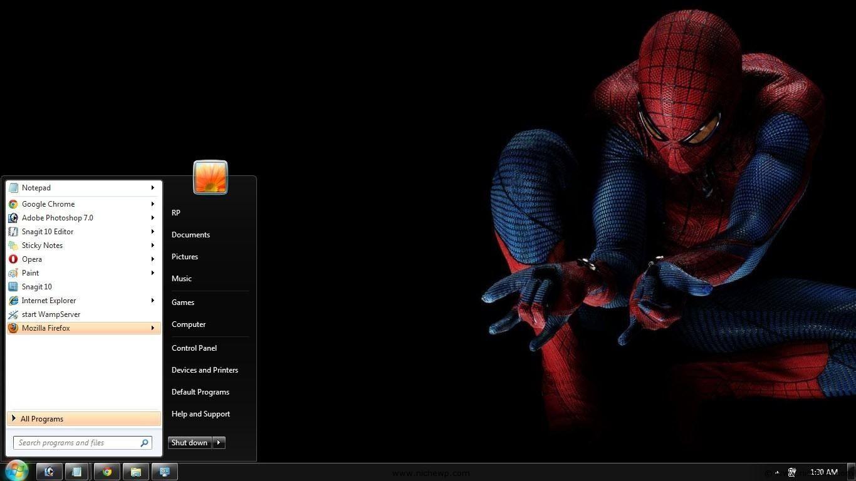This screenshot has height=481, width=856.
Task: Open Chrome from the taskbar
Action: [107, 472]
